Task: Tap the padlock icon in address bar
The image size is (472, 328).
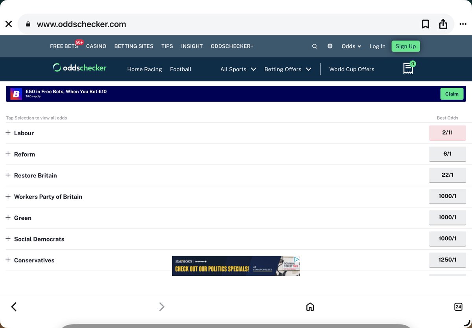Action: pos(28,24)
